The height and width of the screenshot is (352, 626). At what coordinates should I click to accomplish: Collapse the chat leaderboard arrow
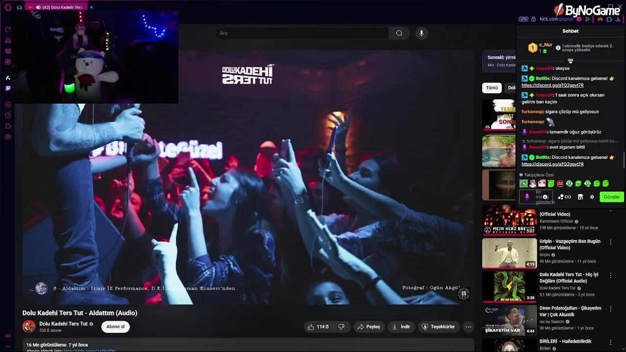click(570, 61)
